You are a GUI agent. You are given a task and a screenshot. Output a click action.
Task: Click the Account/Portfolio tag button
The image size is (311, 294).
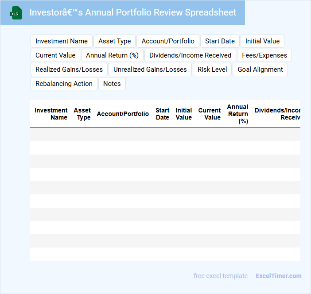168,41
